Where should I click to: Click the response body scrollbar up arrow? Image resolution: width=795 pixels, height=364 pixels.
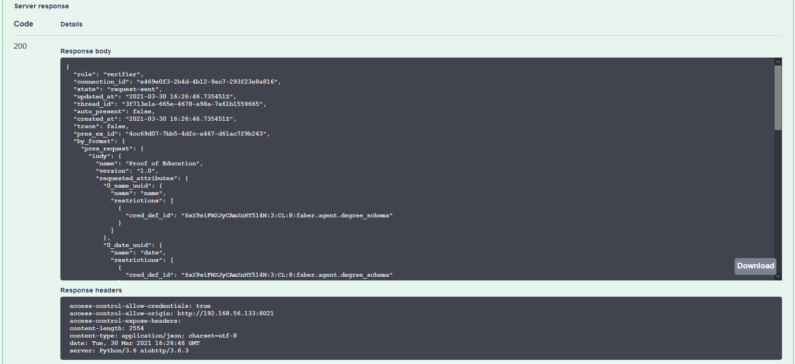click(778, 62)
